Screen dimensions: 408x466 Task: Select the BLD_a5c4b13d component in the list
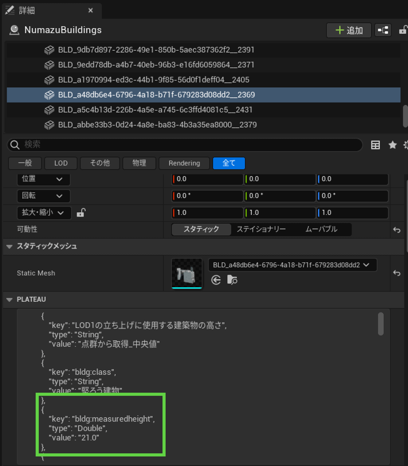click(x=155, y=110)
